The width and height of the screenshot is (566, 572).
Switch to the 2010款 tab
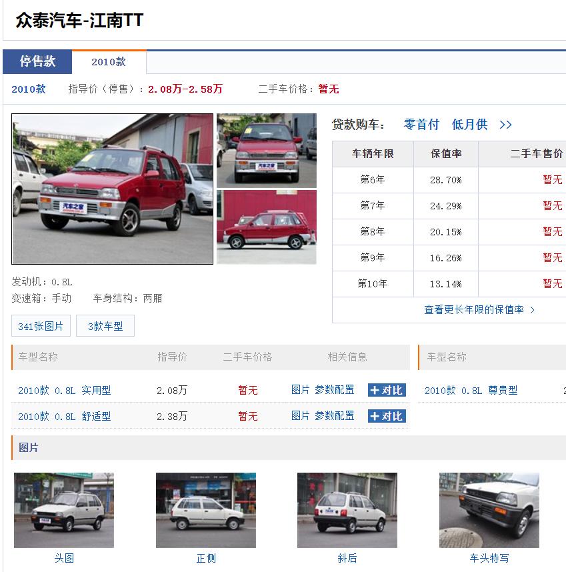(109, 61)
